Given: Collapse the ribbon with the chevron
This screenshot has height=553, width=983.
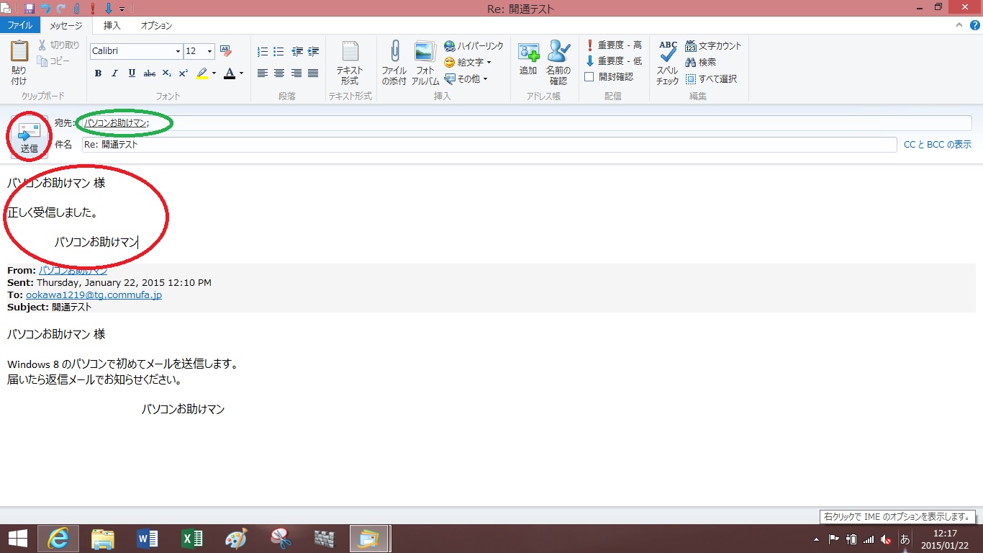Looking at the screenshot, I should pyautogui.click(x=958, y=25).
